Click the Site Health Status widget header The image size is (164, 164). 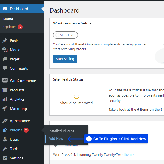[x=107, y=79]
